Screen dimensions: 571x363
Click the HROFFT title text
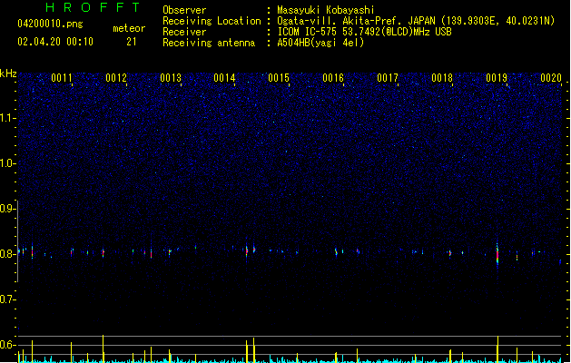pyautogui.click(x=93, y=7)
